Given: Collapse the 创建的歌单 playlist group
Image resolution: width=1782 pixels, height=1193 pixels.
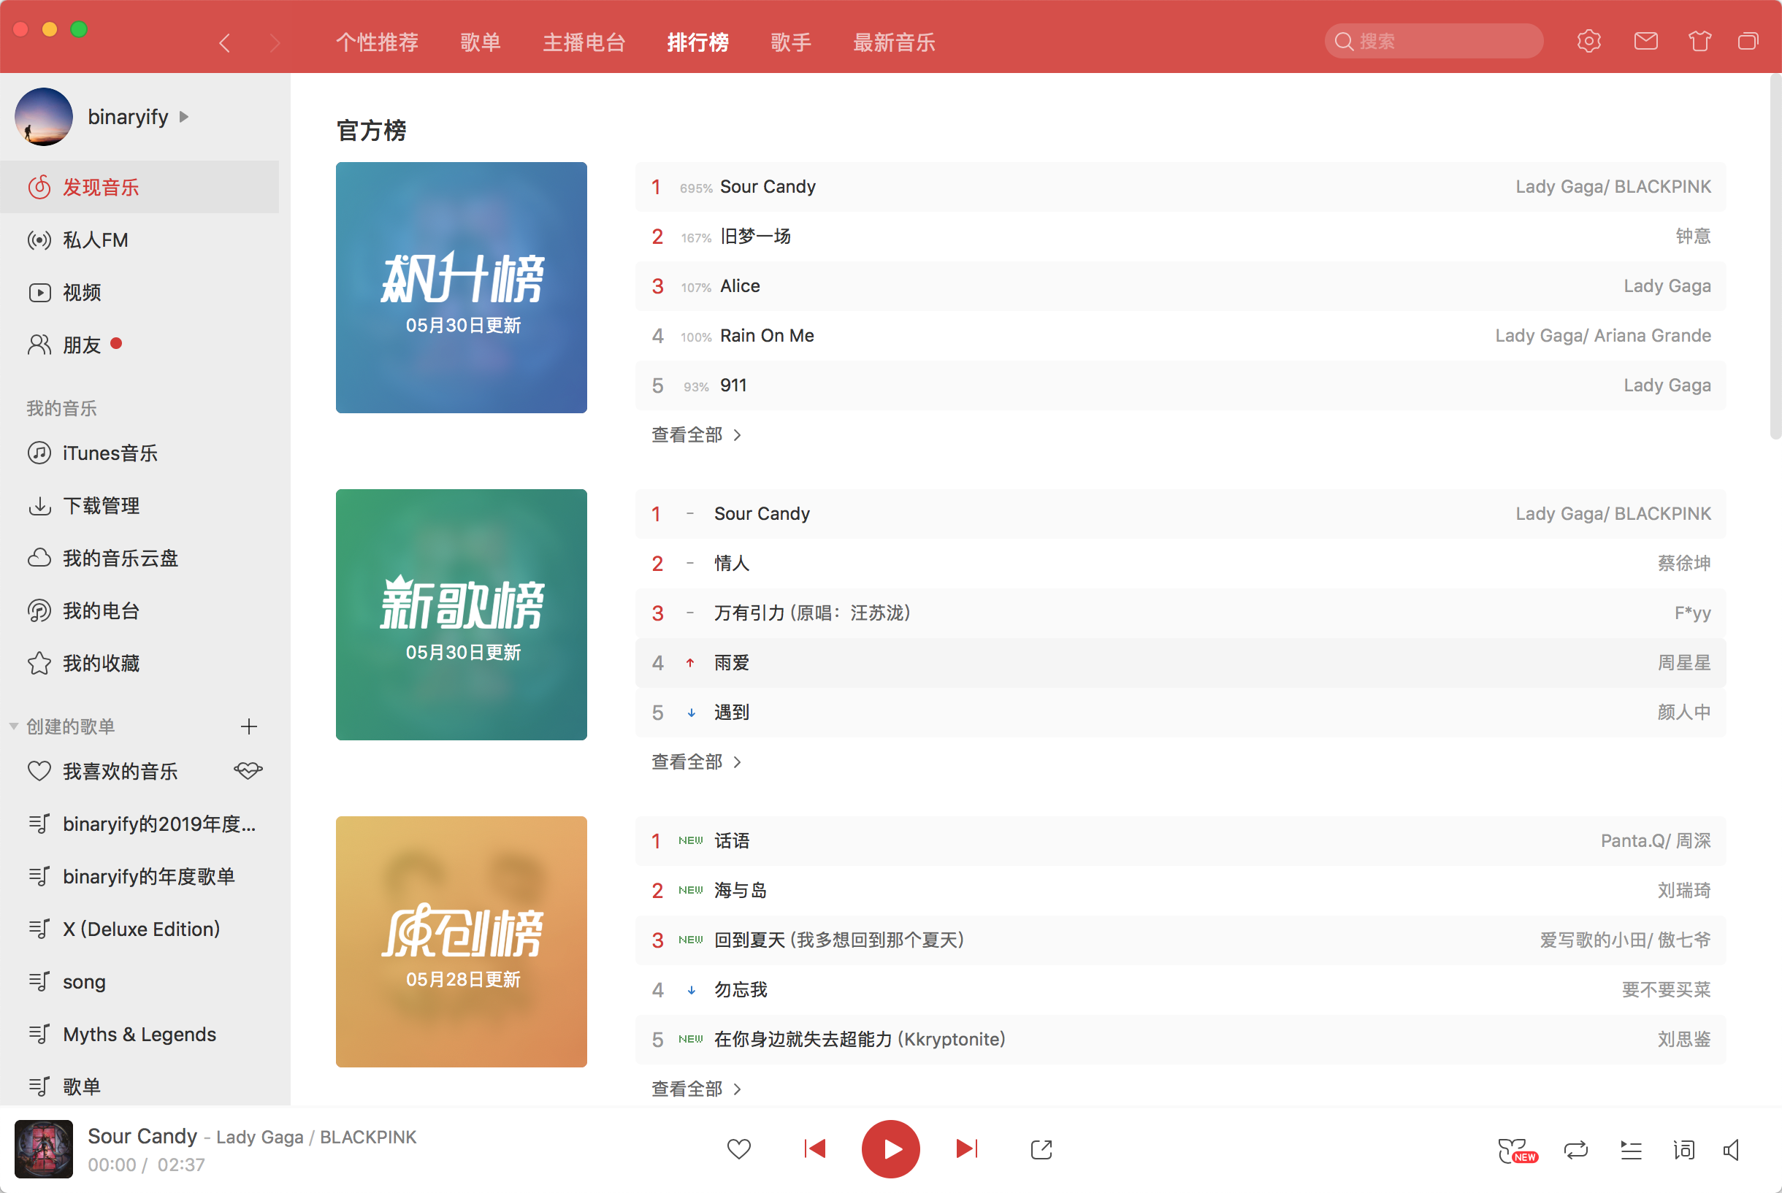Looking at the screenshot, I should [12, 726].
